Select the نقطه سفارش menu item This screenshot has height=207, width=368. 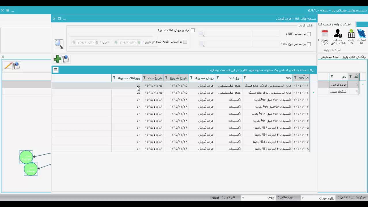[330, 57]
